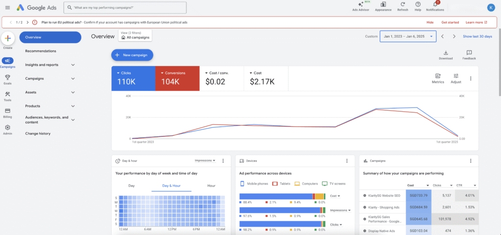Open Tools in the left rail
The image size is (501, 235).
pos(8,94)
